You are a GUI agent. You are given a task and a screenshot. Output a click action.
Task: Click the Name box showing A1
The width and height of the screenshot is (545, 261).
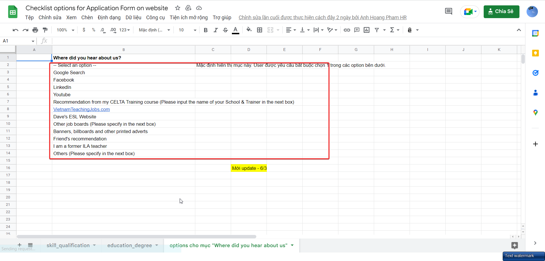click(x=18, y=41)
